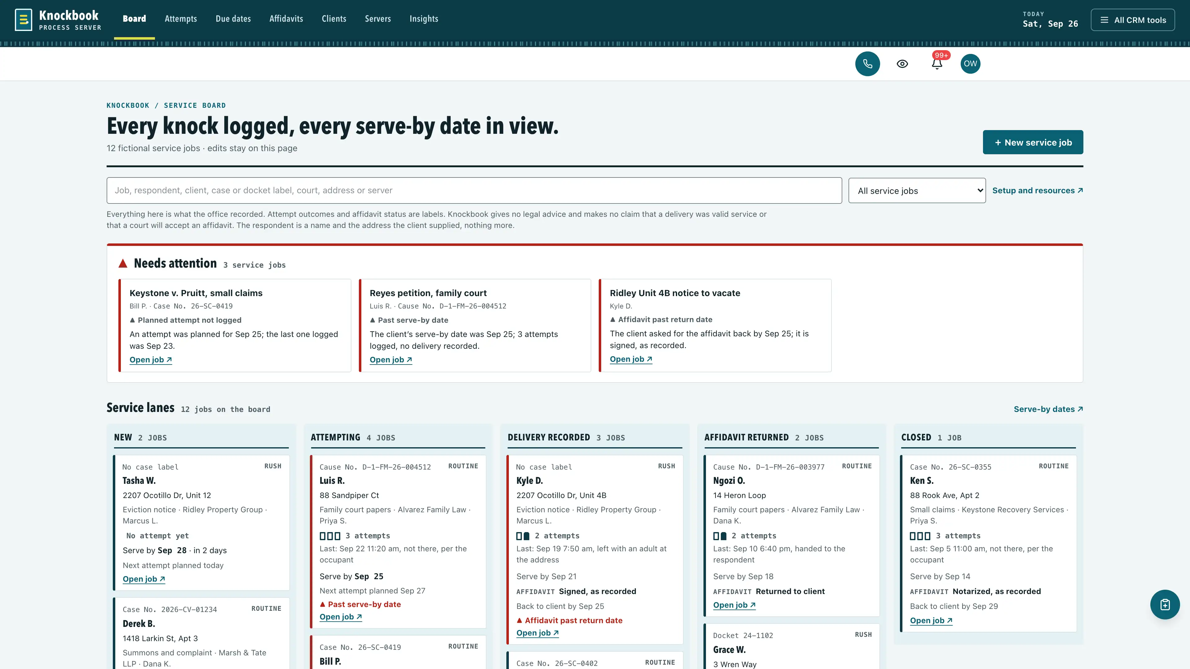Viewport: 1190px width, 669px height.
Task: Click the Bill P. lane card name
Action: (330, 661)
